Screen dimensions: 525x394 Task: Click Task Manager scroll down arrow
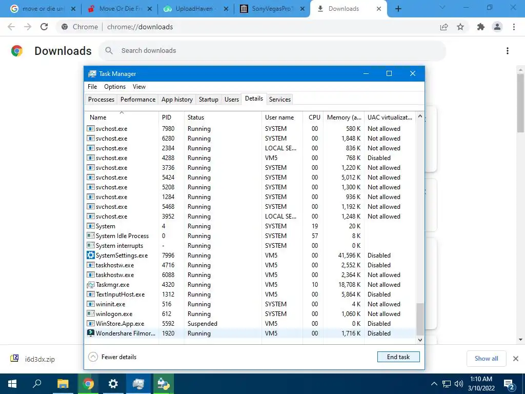point(420,340)
